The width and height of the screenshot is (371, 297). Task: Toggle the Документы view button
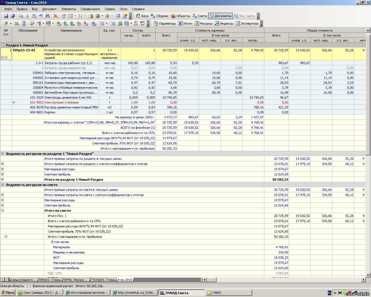220,16
